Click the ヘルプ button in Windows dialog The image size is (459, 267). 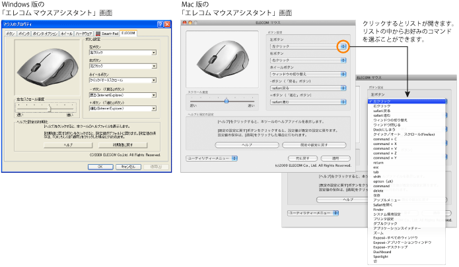point(68,145)
